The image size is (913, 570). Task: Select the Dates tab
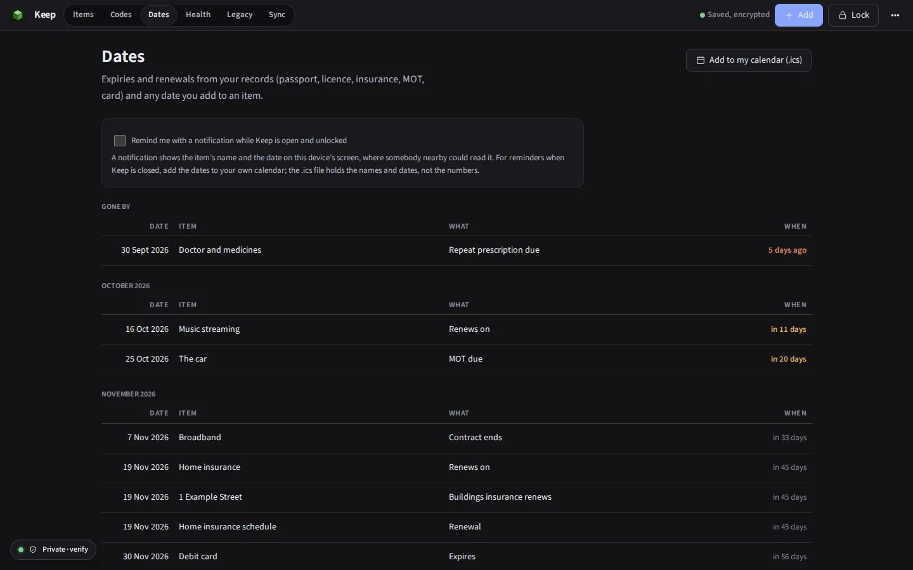coord(159,15)
